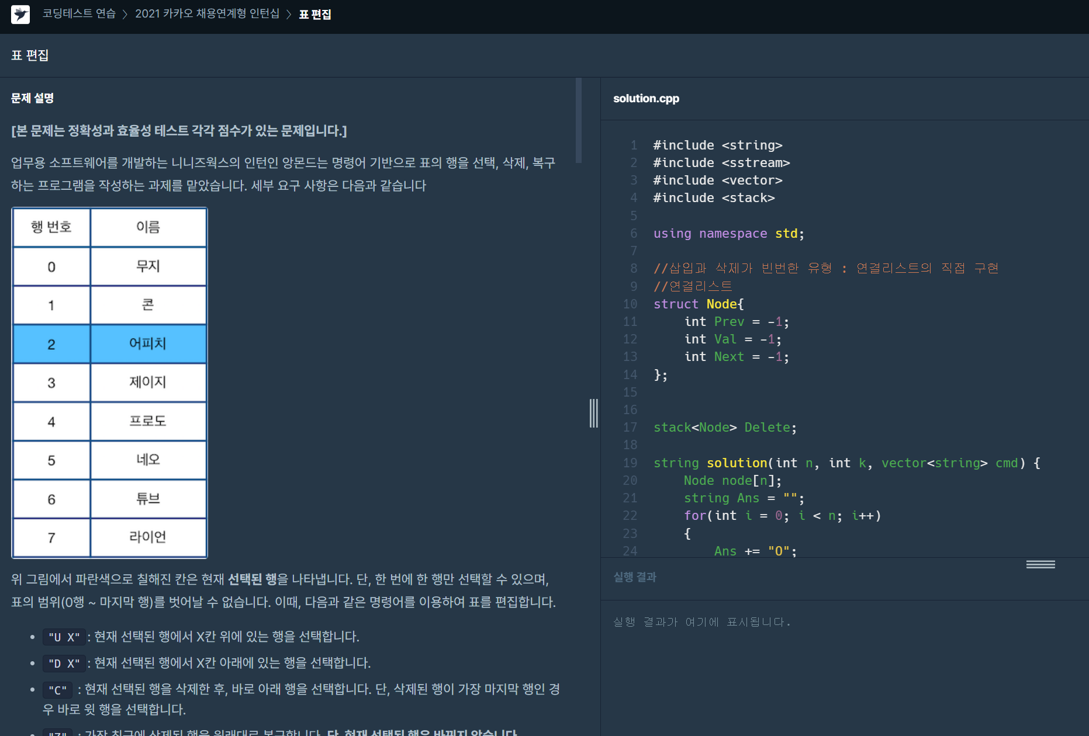1089x736 pixels.
Task: Click the 라이언 cell in the table
Action: coord(148,537)
